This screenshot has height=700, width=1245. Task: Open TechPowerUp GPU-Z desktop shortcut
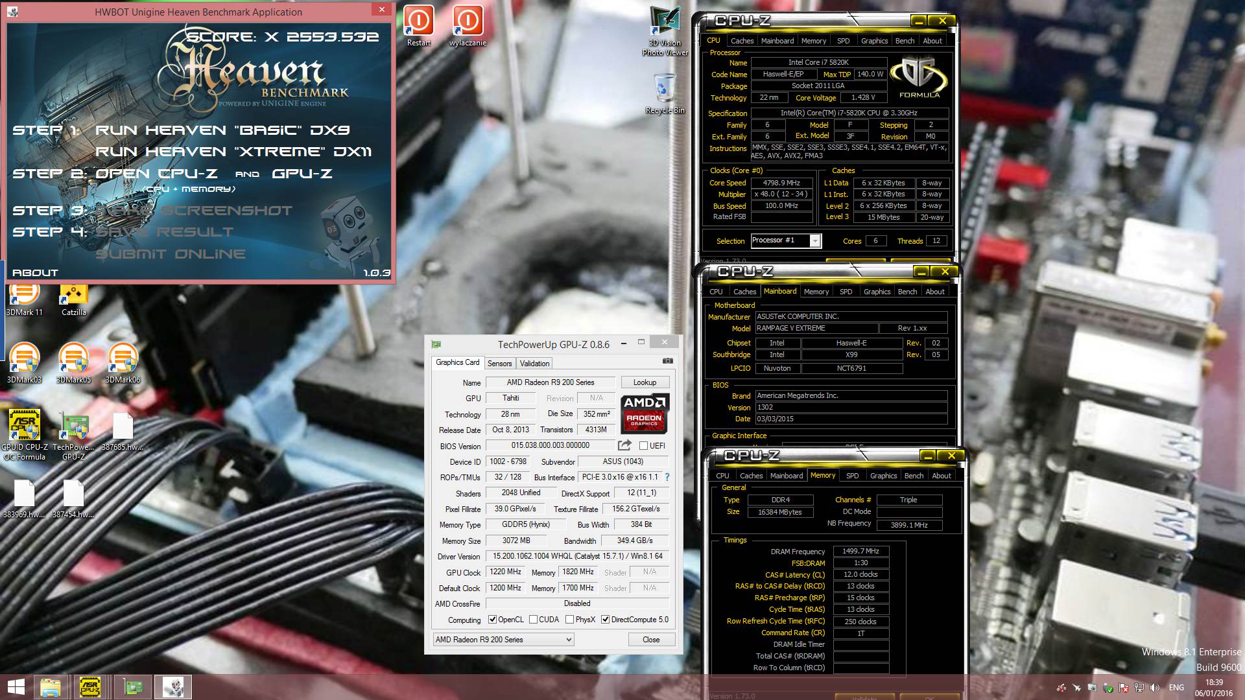click(73, 435)
